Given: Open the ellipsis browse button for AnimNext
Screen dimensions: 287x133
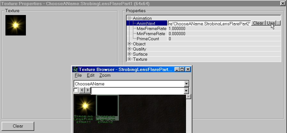Looking at the screenshot, I should [x=278, y=23].
